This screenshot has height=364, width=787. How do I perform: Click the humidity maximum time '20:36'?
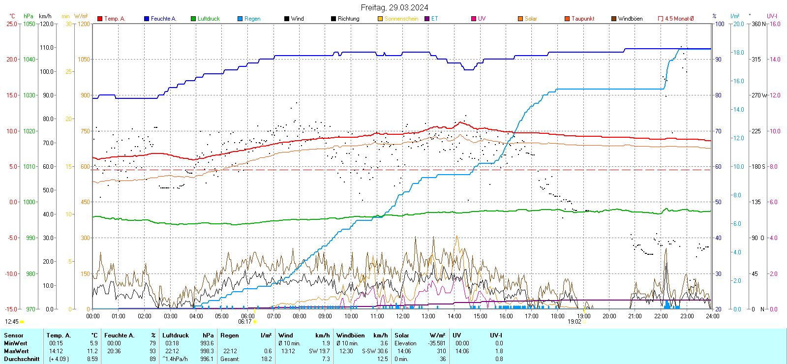[114, 351]
